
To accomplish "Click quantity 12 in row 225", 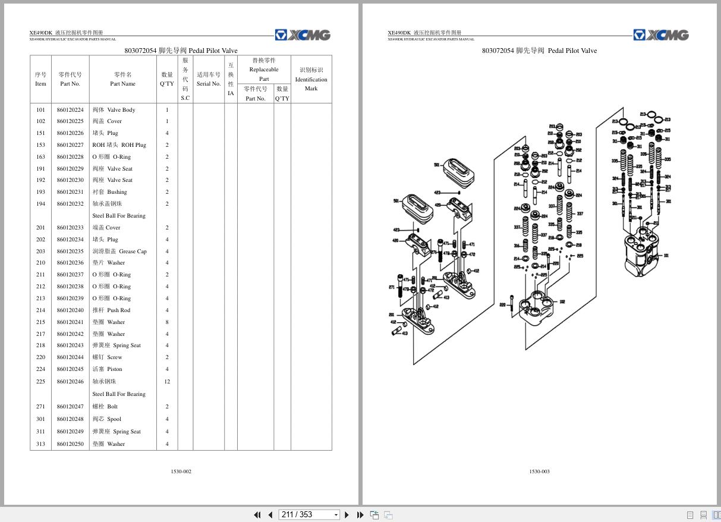I will [167, 382].
